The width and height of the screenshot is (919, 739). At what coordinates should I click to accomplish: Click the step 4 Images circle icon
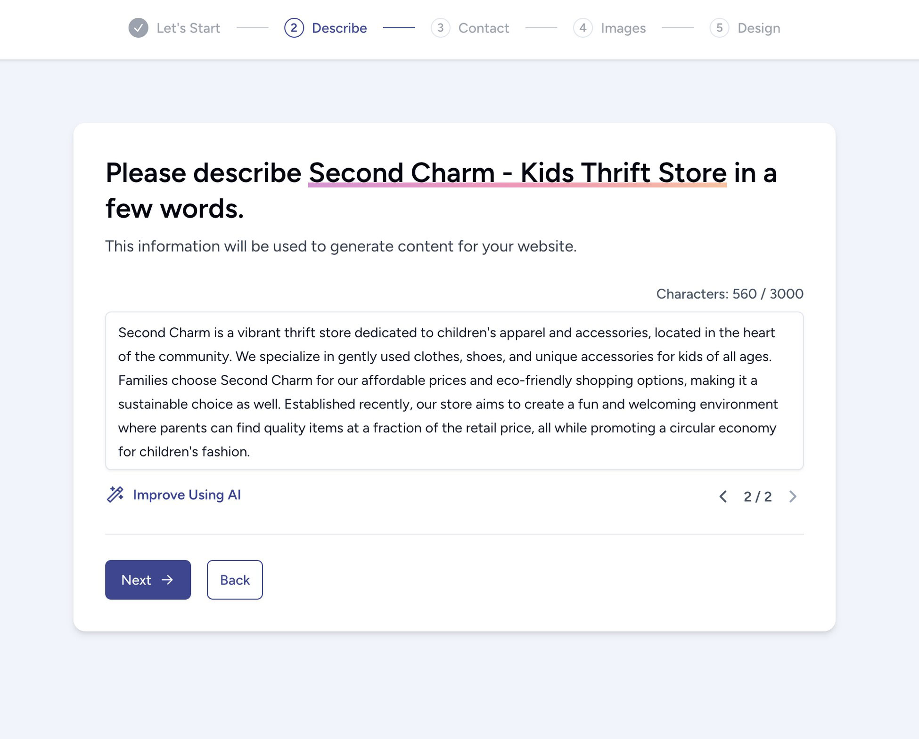[x=583, y=28]
